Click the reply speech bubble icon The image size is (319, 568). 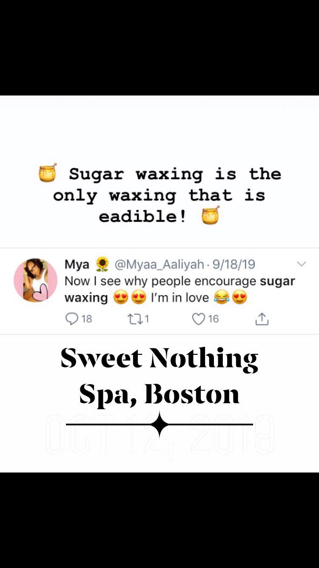pos(72,318)
